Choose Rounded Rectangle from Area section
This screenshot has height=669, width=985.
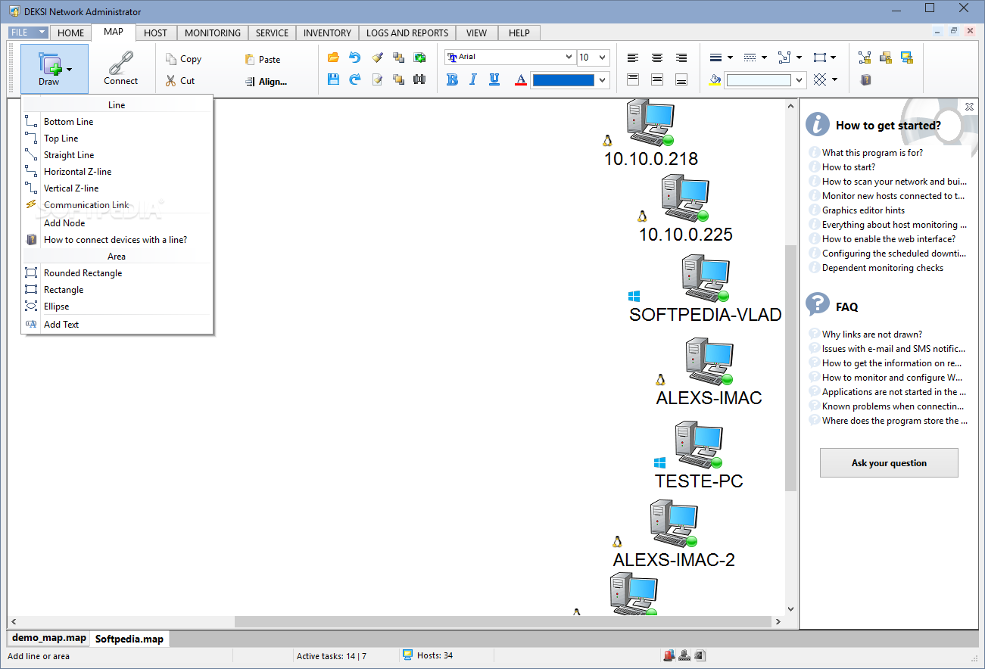(x=117, y=272)
